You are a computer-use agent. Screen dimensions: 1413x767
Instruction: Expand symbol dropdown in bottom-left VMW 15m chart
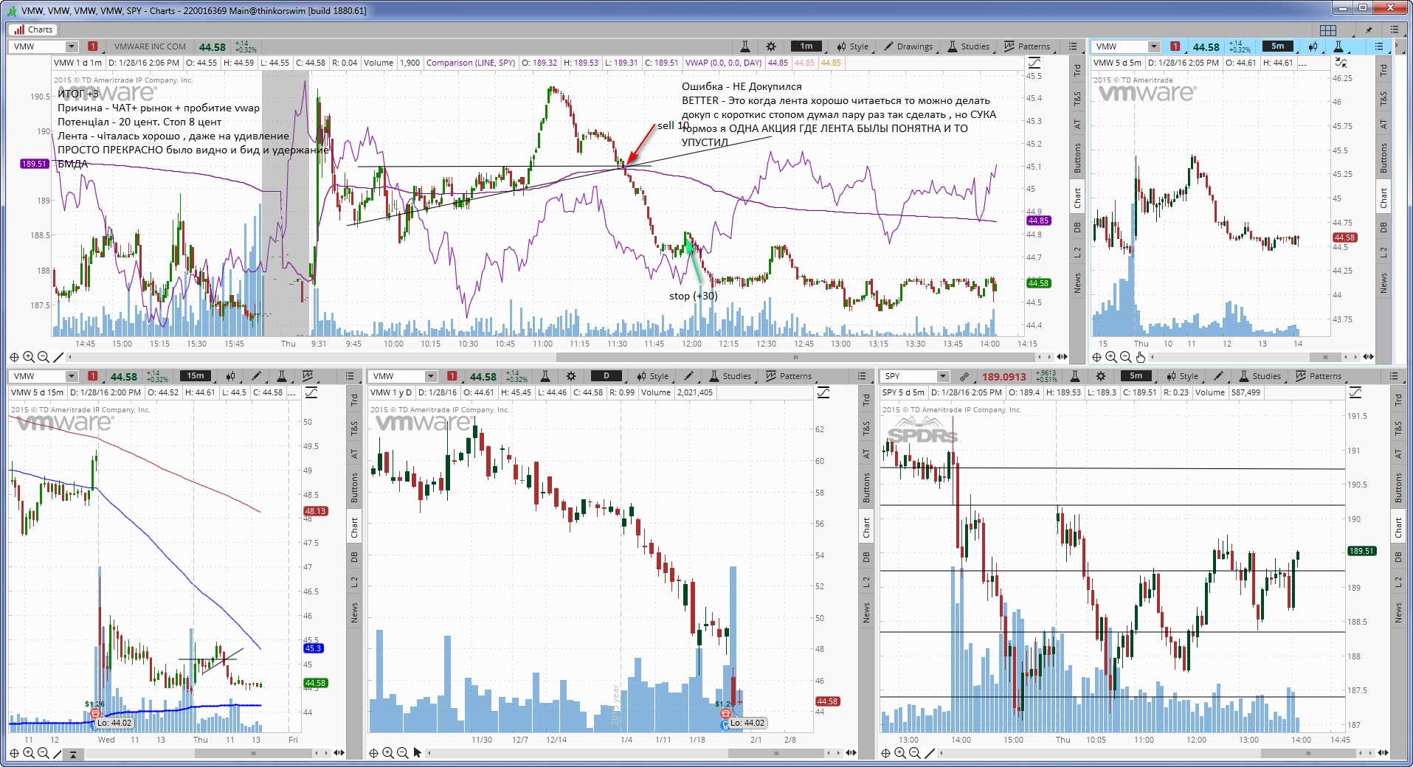point(72,376)
